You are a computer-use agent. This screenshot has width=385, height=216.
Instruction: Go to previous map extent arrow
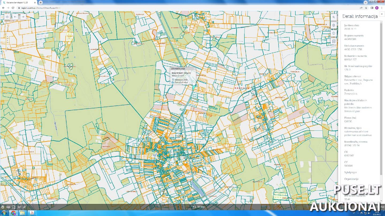[15, 17]
